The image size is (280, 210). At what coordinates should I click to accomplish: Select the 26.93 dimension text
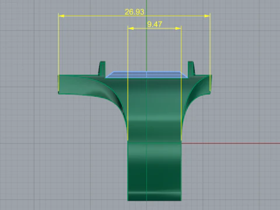[135, 12]
